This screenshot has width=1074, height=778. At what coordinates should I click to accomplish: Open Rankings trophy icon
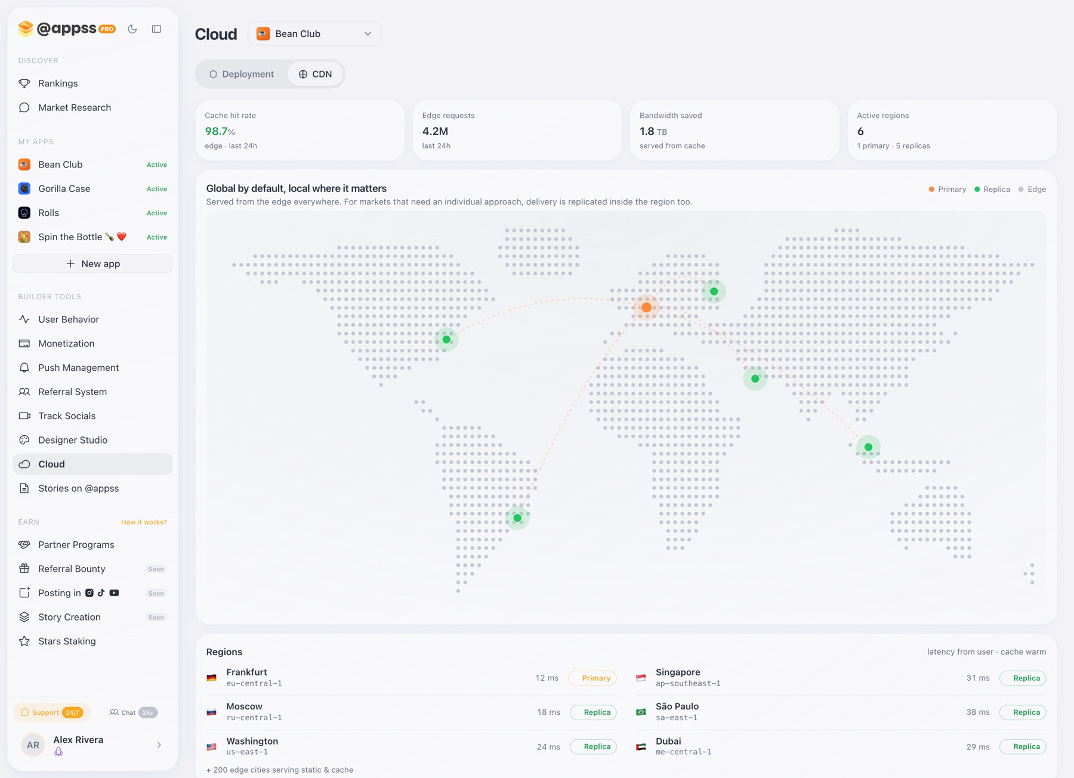(x=24, y=83)
